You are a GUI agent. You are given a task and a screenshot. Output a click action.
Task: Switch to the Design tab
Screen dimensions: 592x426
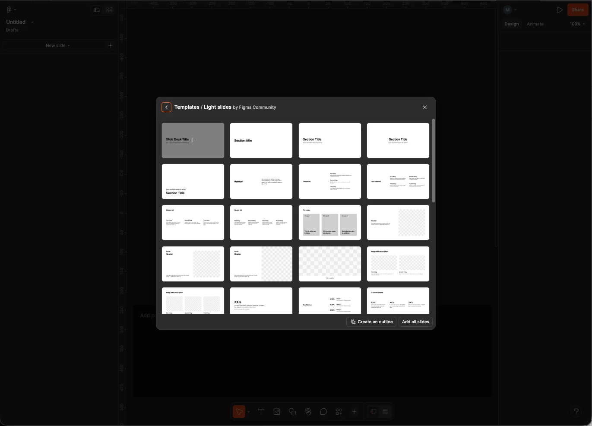[x=512, y=24]
